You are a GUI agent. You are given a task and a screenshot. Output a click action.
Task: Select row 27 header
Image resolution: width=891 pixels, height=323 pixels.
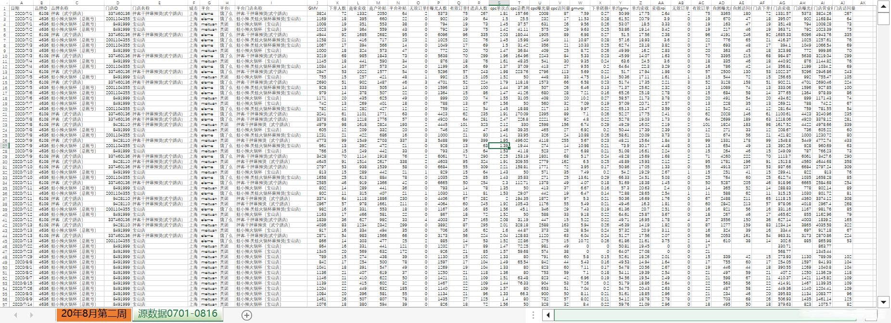[x=4, y=145]
